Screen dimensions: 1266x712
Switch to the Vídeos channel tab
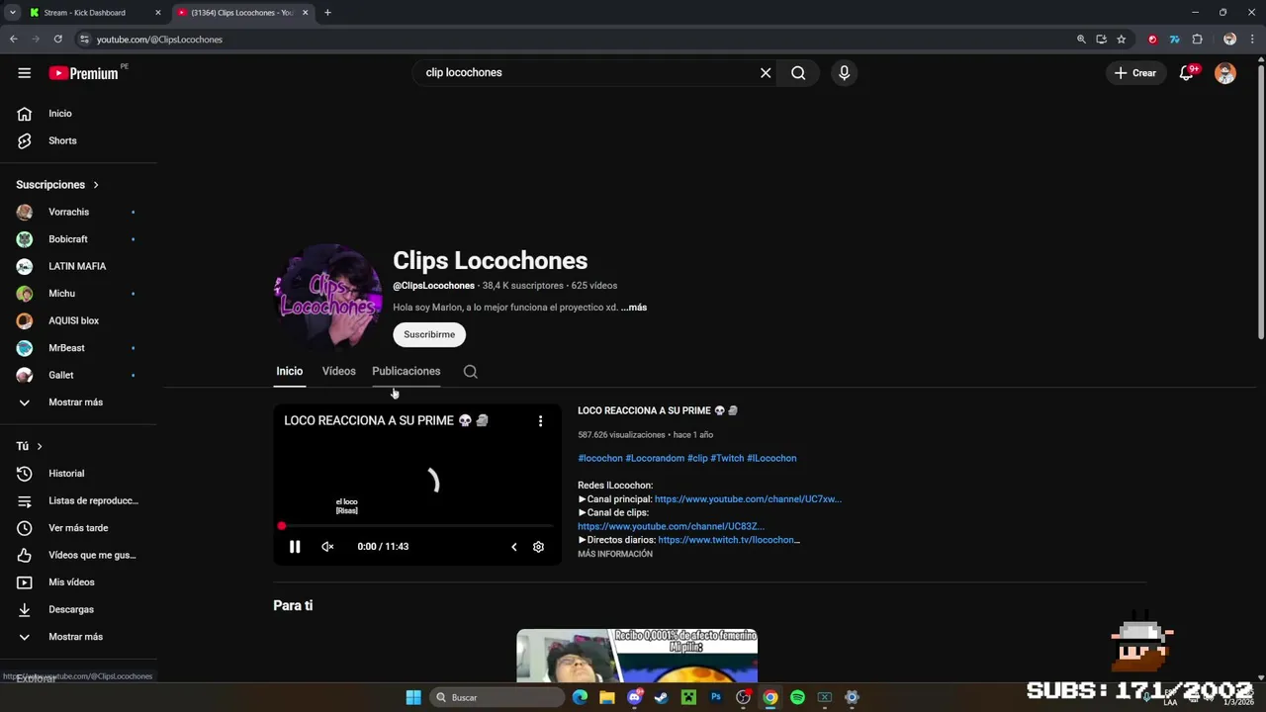[x=338, y=372]
